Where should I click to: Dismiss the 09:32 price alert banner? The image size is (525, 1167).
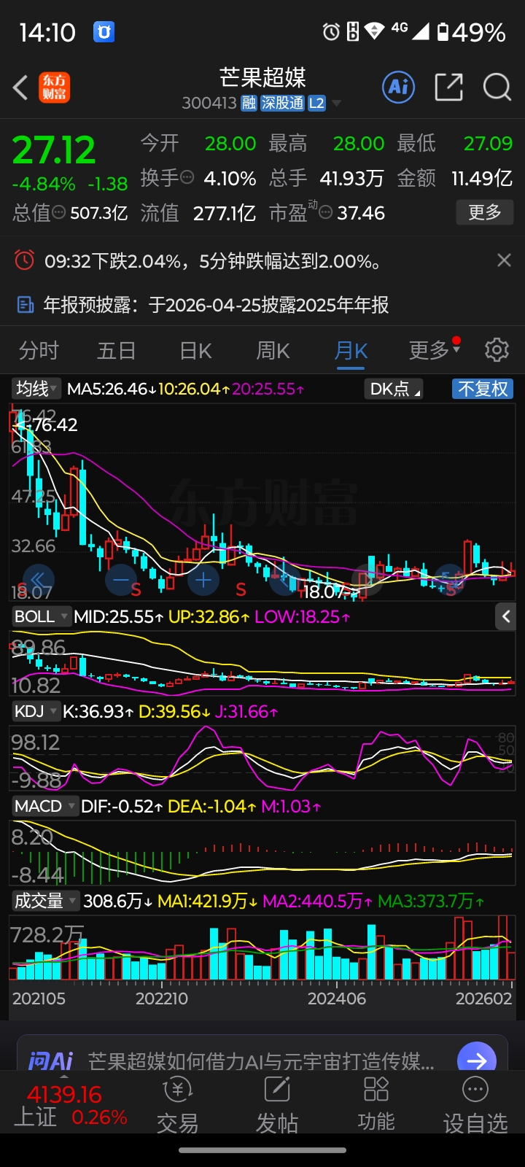tap(504, 260)
